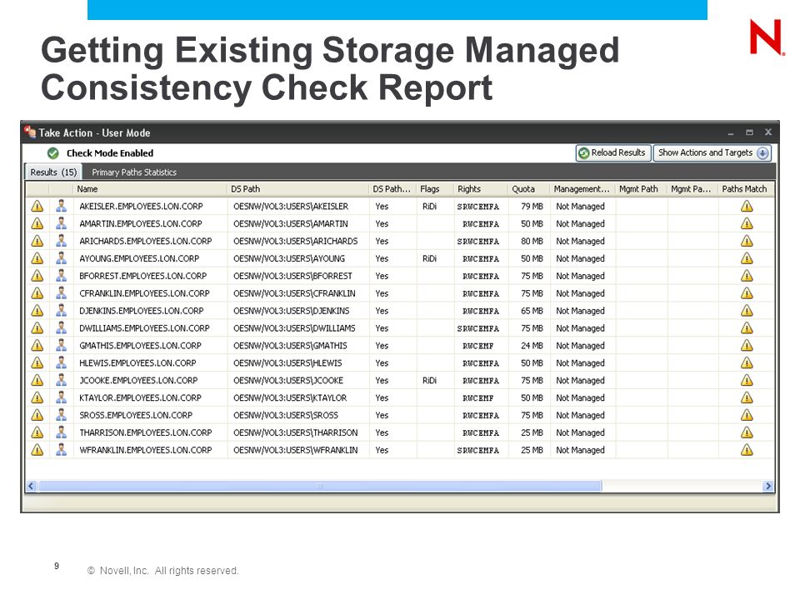Select GMATHIS.EMPLOYEES.LON.CORP name cell
Screen dimensions: 800x600
pyautogui.click(x=140, y=345)
